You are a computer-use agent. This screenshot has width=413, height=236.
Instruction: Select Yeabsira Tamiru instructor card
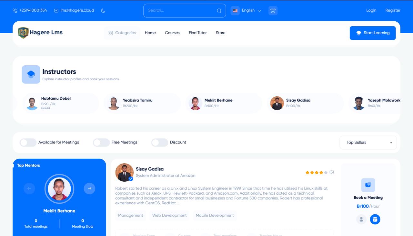pos(142,103)
